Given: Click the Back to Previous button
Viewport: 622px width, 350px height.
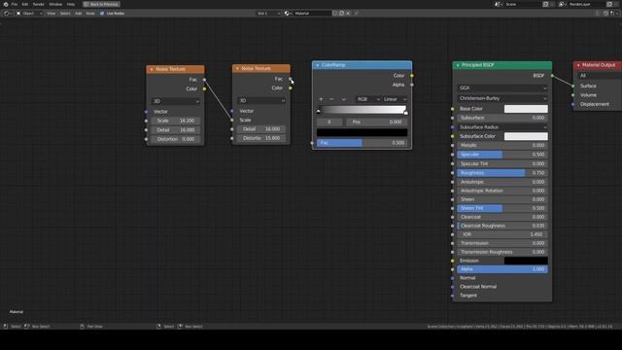Looking at the screenshot, I should pos(101,4).
